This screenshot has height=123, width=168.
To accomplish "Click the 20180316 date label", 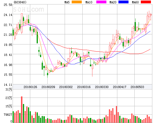I will (84, 87).
